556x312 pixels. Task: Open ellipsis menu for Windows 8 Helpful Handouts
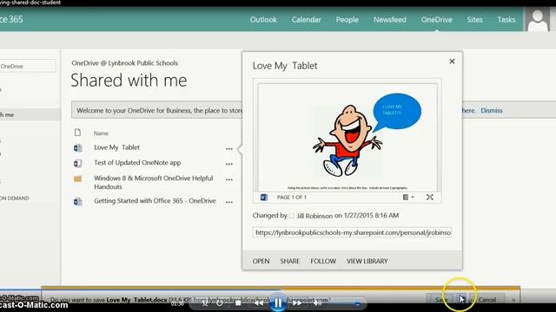point(229,179)
